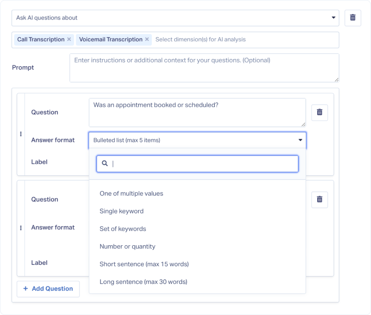Click the first question's drag handle
Screen dimensions: 371x315
coord(21,134)
